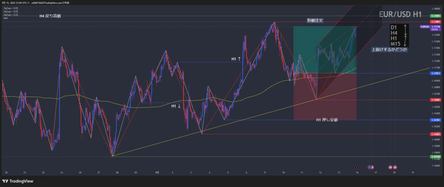The image size is (444, 187).
Task: Click the EU flag economic event icon
Action: [x=370, y=167]
